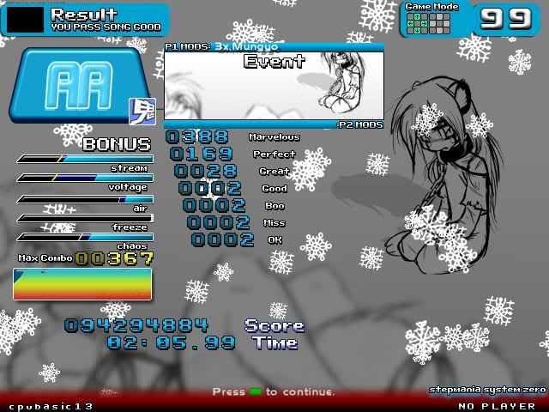Click the 'Great' label
The image size is (549, 412).
(x=274, y=172)
